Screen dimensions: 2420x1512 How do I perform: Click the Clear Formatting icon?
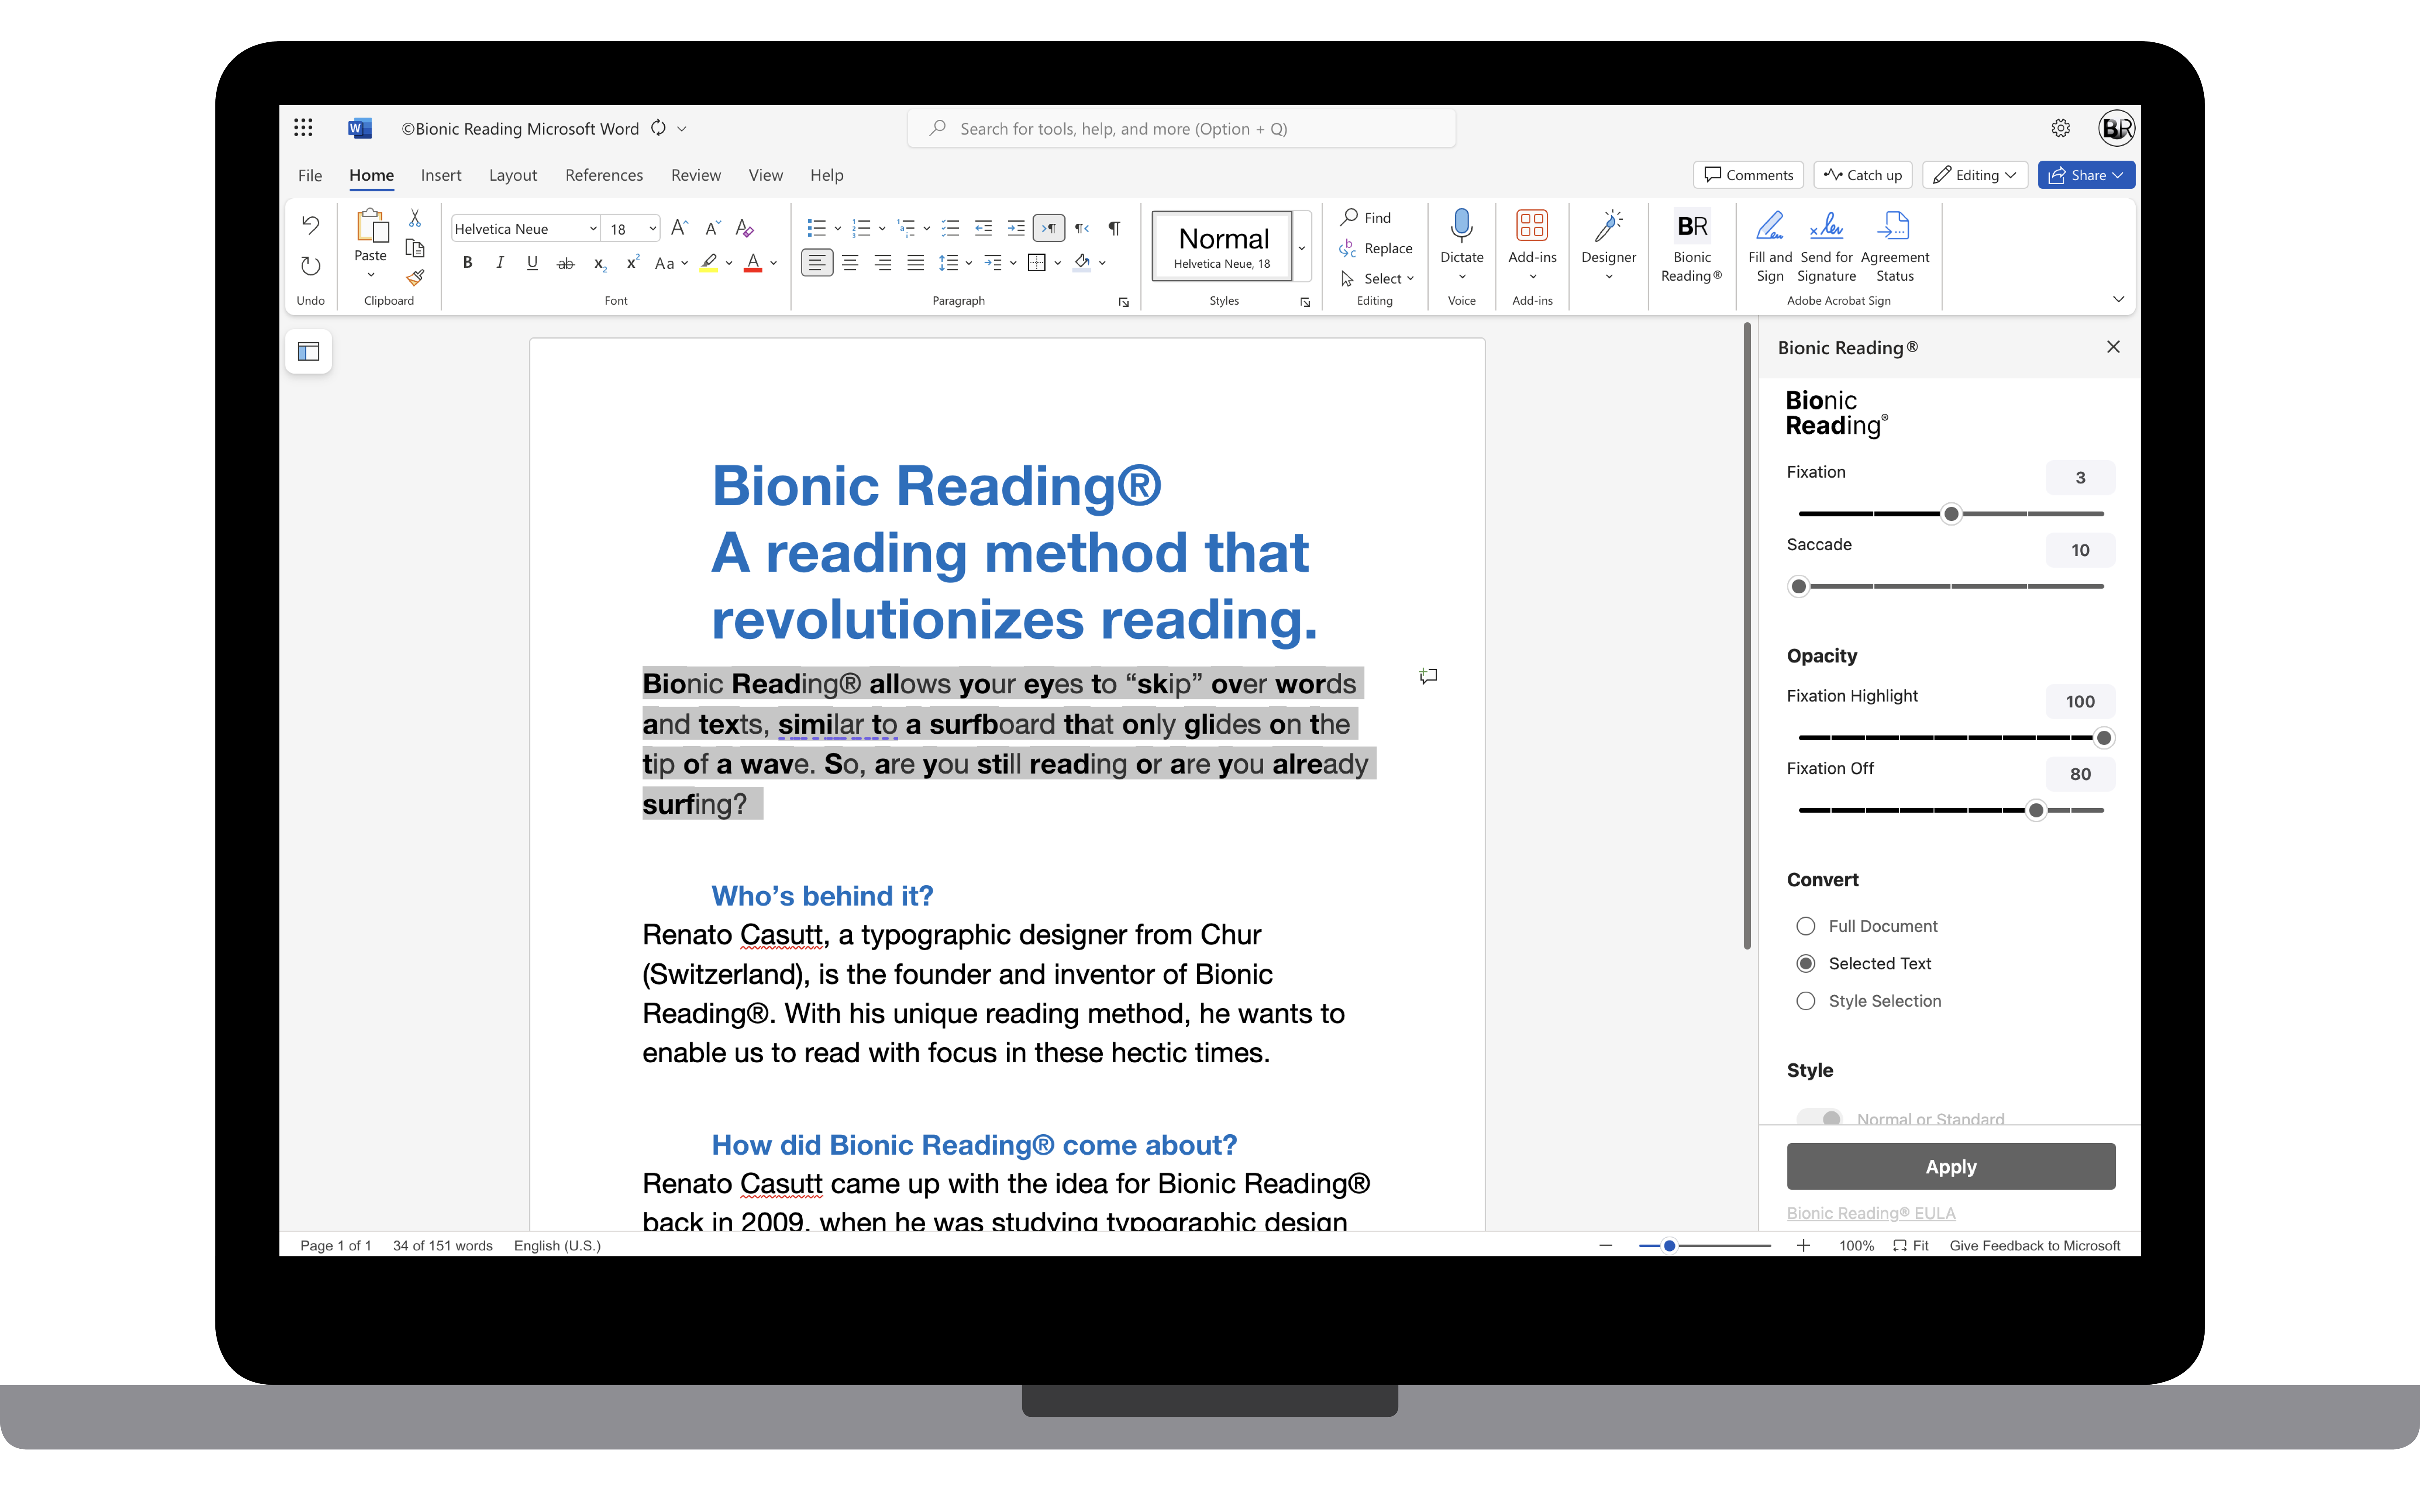(743, 228)
